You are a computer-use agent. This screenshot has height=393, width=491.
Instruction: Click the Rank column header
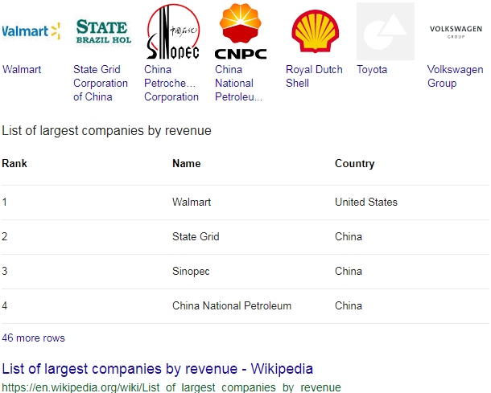pyautogui.click(x=14, y=163)
